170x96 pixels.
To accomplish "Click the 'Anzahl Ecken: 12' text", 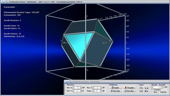I will click(12, 26).
